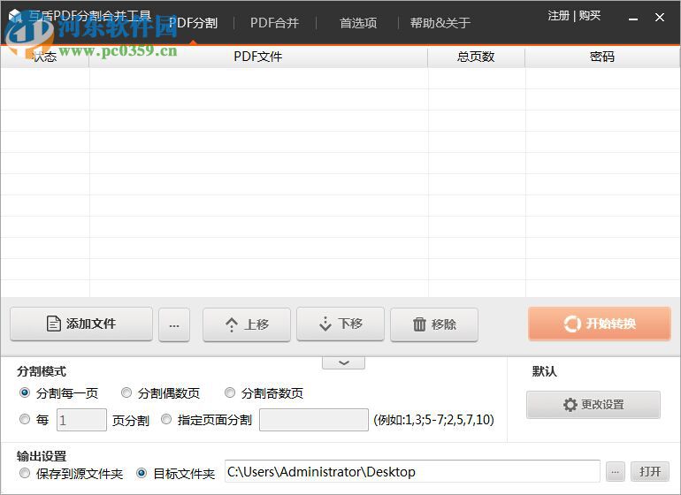Image resolution: width=681 pixels, height=495 pixels.
Task: Minimize the window
Action: click(x=633, y=18)
